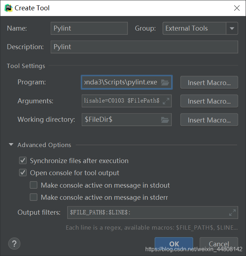Click the PyCharm icon in the title bar
Screen dimensions: 246x256
click(x=8, y=8)
